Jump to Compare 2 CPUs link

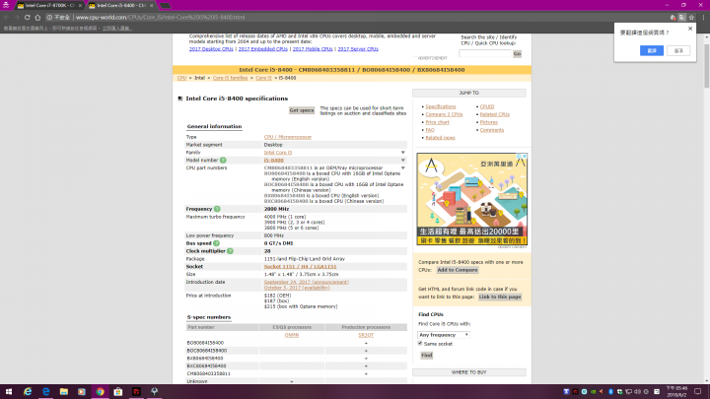(444, 114)
